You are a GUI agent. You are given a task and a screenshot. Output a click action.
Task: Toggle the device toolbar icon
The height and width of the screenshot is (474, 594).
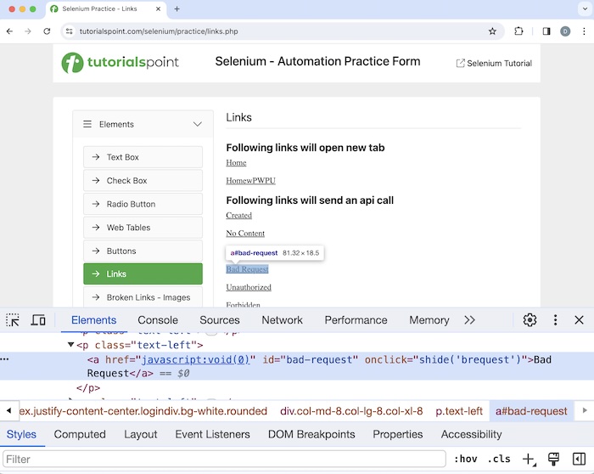coord(38,320)
